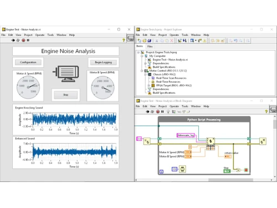Pause execution in Block Diagram toolbar
Image resolution: width=277 pixels, height=208 pixels.
pos(162,111)
